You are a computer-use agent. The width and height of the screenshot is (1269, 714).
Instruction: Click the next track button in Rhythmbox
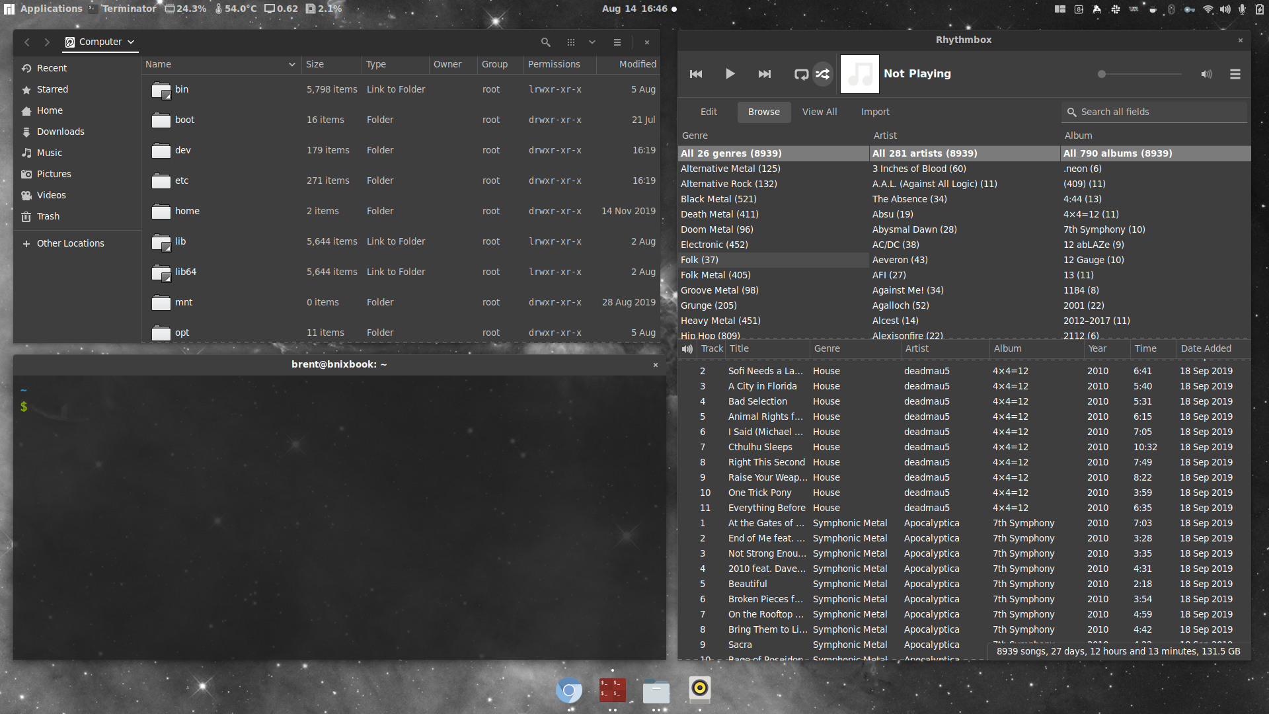click(x=763, y=73)
